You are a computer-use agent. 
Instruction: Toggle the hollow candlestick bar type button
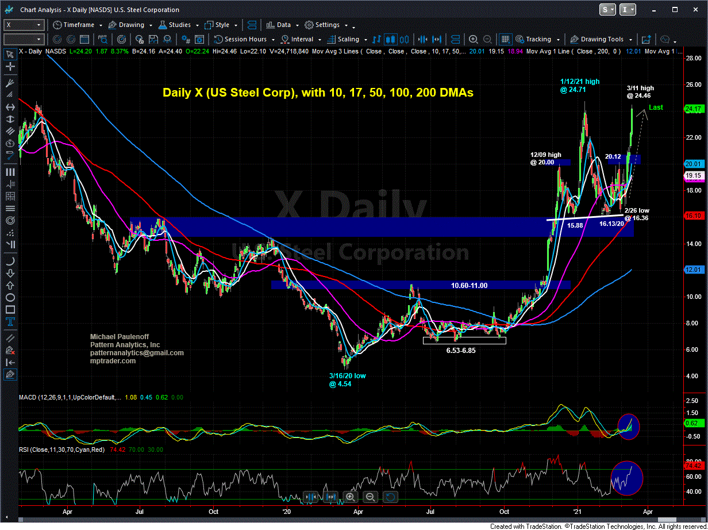click(403, 39)
